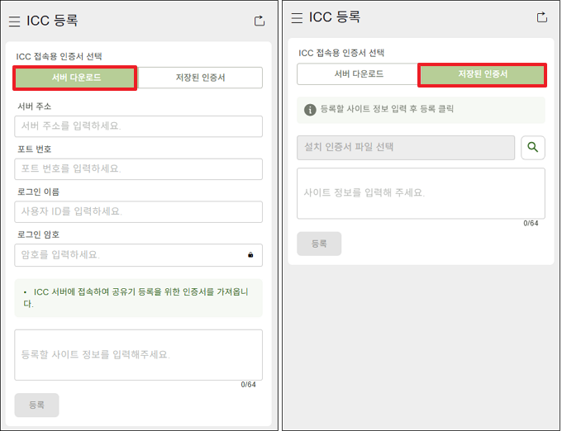Open hamburger menu on the saved certificate screen

(296, 17)
